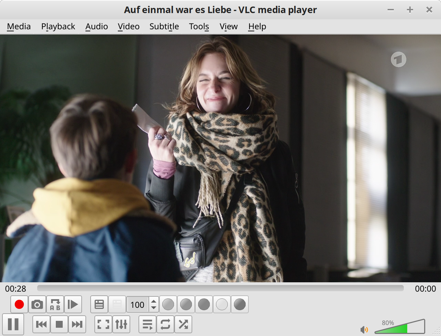The width and height of the screenshot is (441, 336).
Task: Mute audio via speaker icon
Action: [364, 329]
